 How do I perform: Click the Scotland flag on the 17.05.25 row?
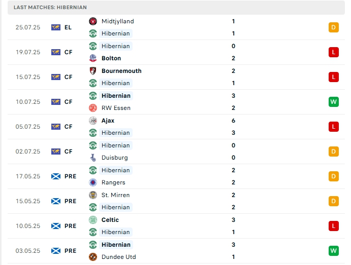click(x=56, y=176)
